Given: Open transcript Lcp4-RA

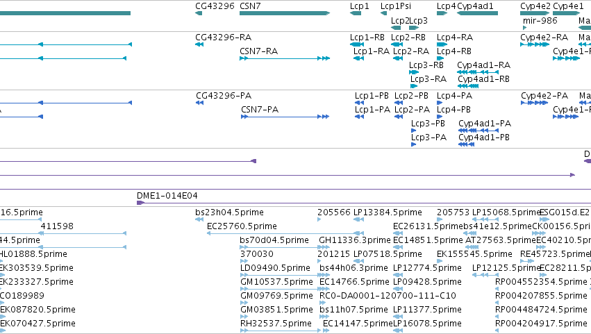Looking at the screenshot, I should pos(455,37).
